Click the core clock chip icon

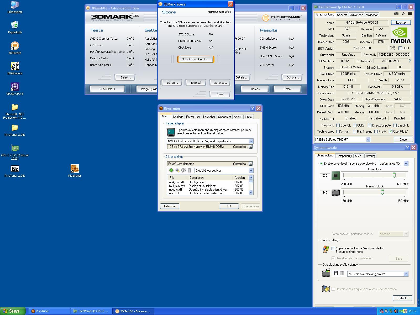335,176
